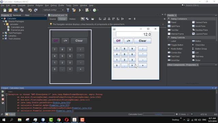Toggle Connection Mode in the form designer
This screenshot has width=218, height=123.
point(87,19)
